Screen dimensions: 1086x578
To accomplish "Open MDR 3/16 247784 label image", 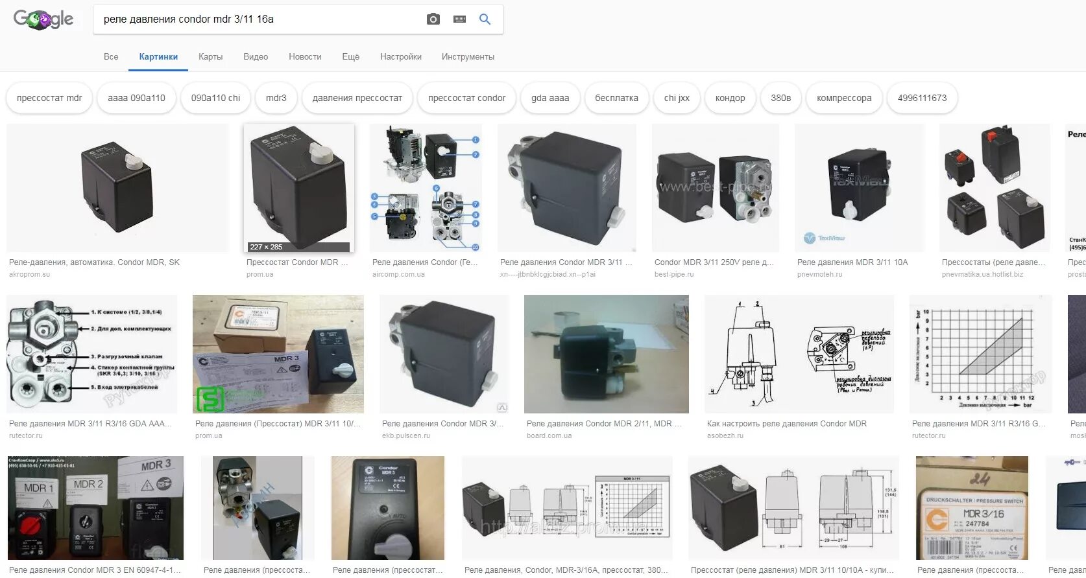I will click(972, 508).
